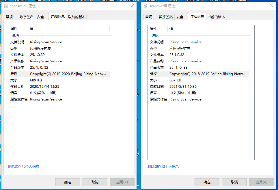Click 值 column header in left dialog

[x=69, y=29]
